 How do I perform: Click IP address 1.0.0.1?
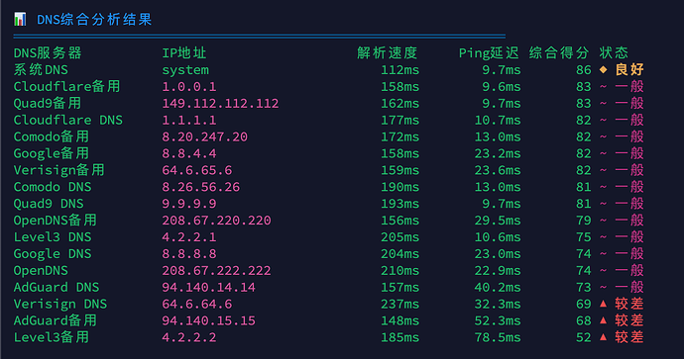coord(189,87)
